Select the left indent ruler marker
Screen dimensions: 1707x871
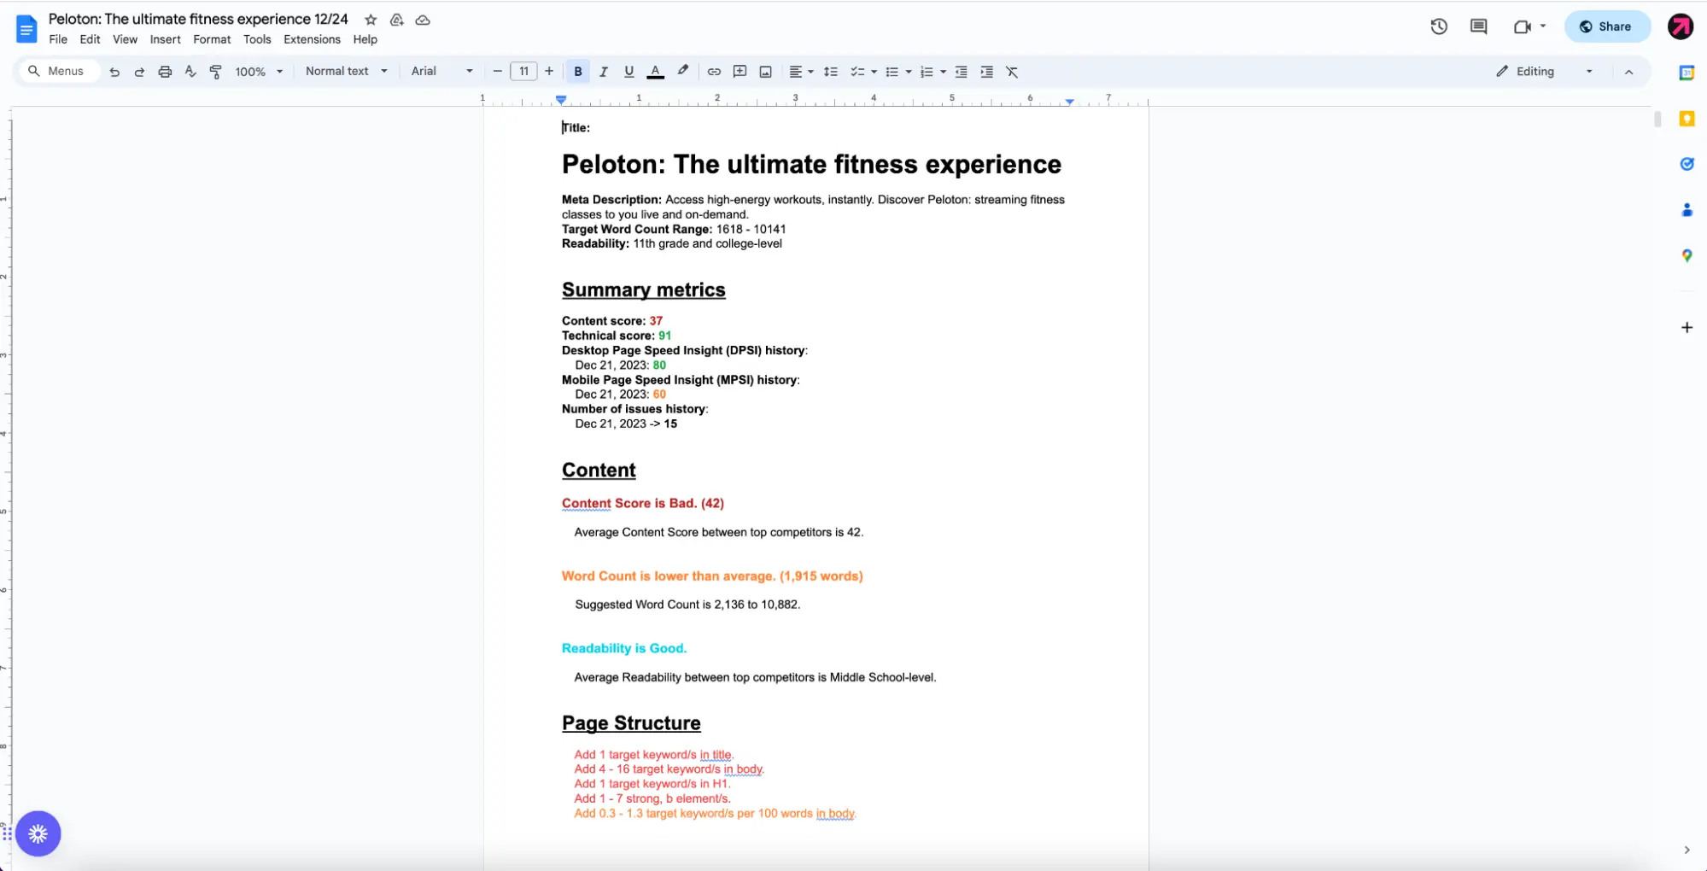click(561, 101)
